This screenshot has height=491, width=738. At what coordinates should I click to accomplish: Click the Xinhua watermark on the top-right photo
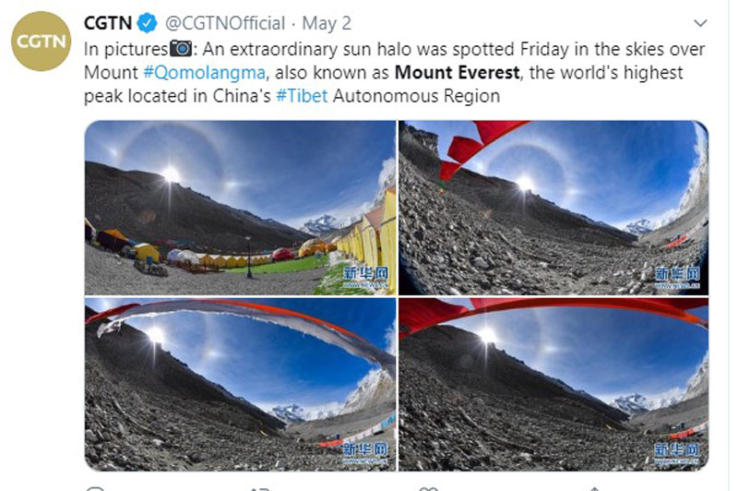tap(677, 278)
